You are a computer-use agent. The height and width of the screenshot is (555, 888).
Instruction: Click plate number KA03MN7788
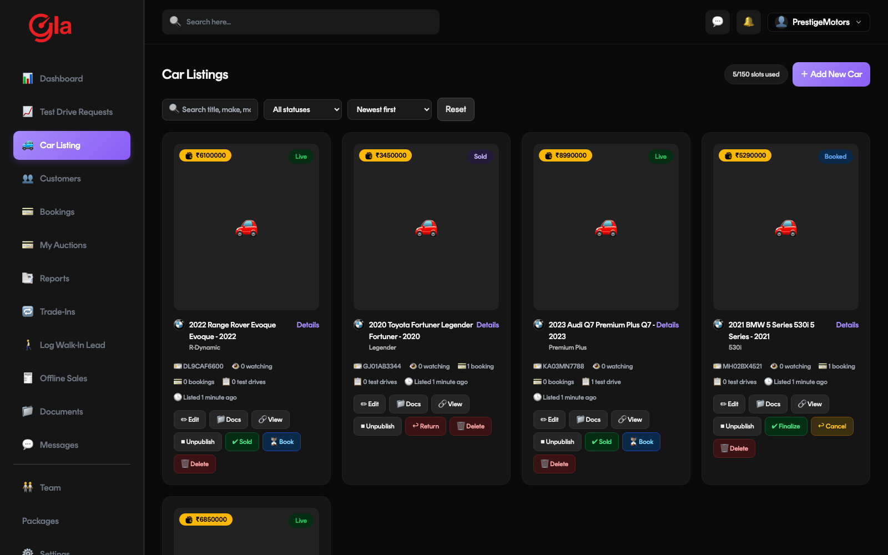tap(563, 366)
